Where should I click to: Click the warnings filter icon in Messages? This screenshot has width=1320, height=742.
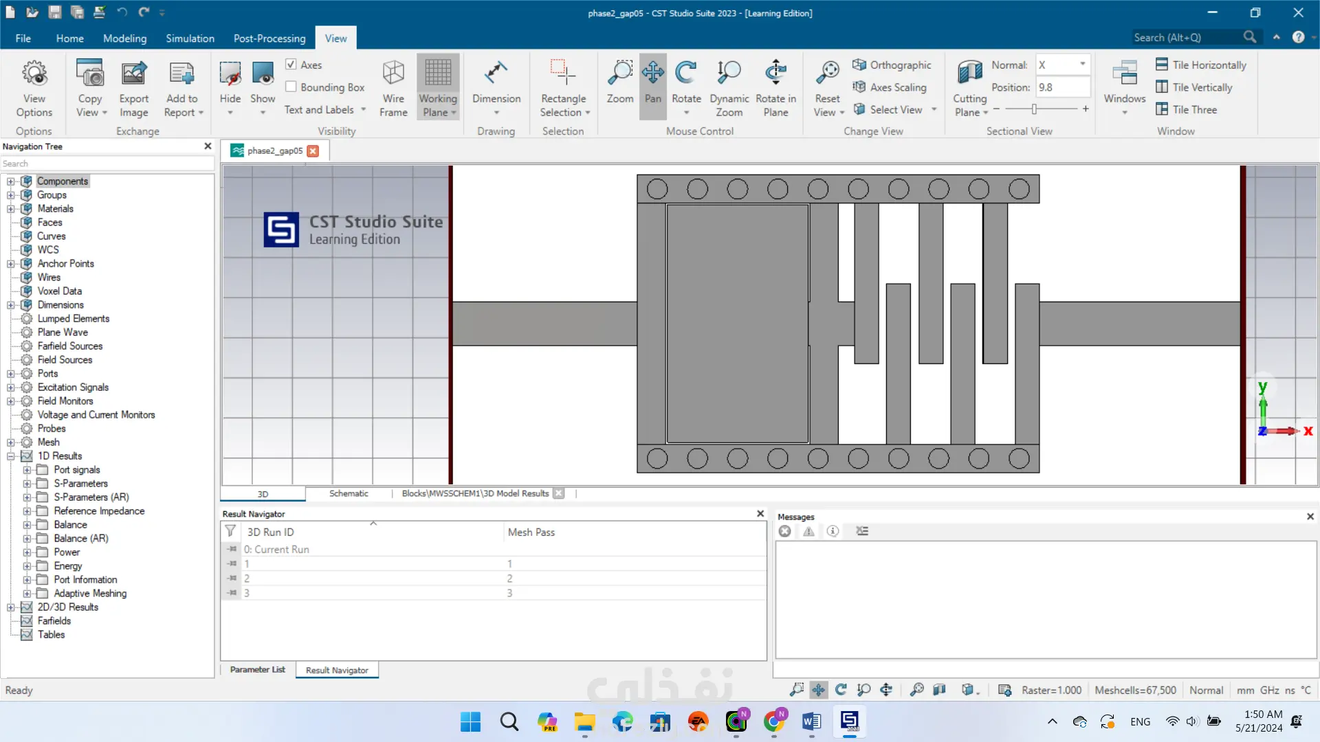pos(808,531)
